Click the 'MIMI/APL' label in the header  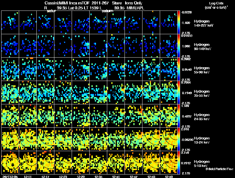[135, 8]
